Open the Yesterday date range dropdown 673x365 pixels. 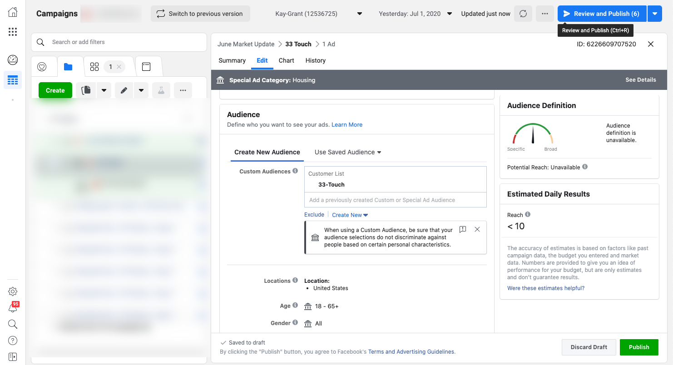pos(415,14)
